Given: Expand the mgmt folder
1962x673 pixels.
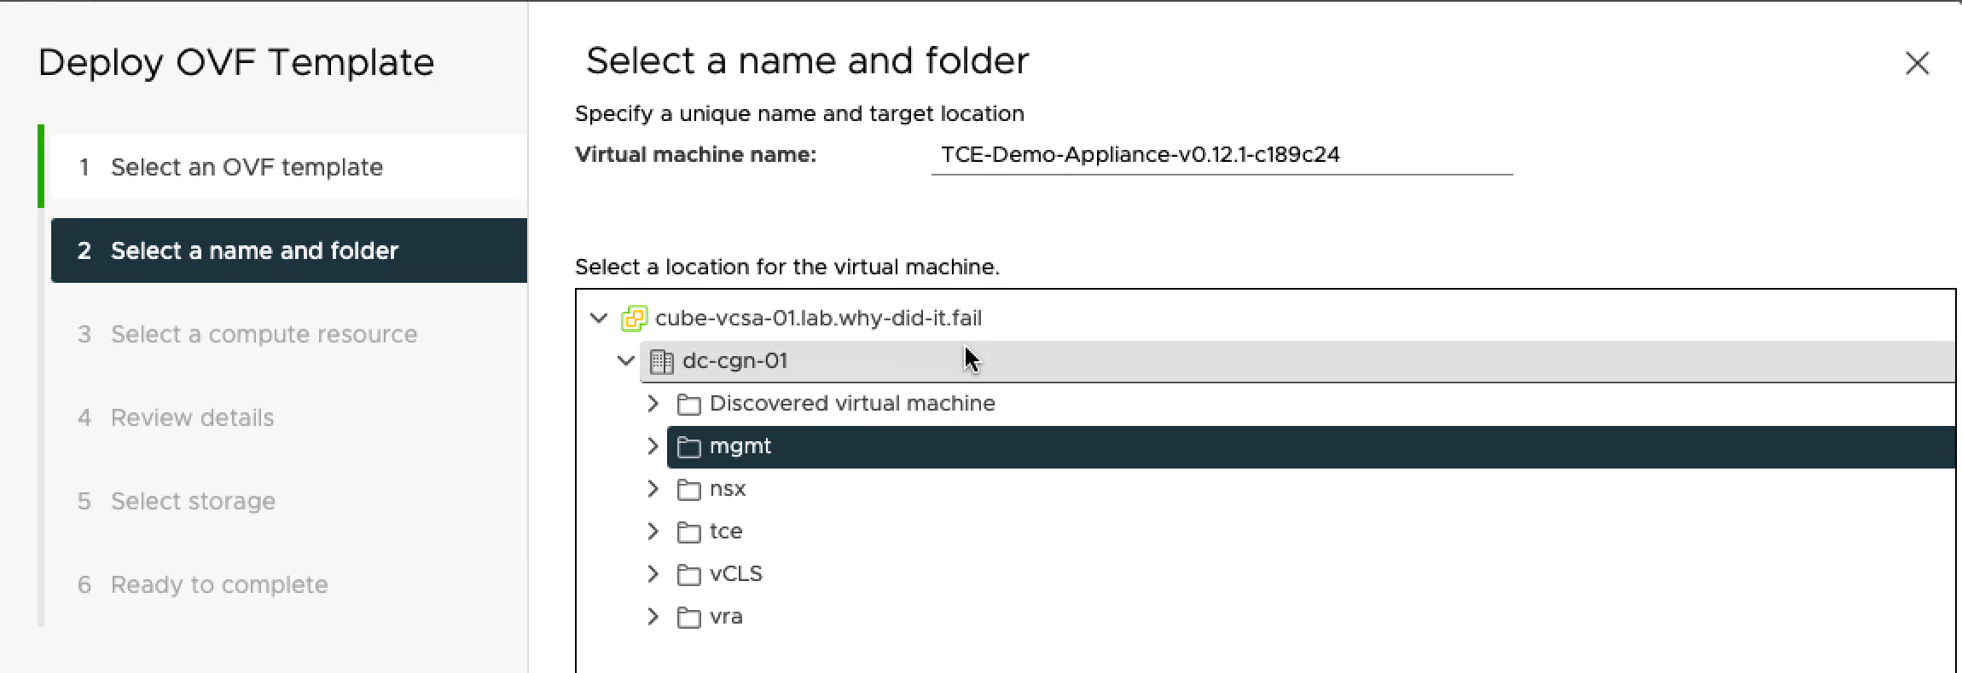Looking at the screenshot, I should [653, 446].
